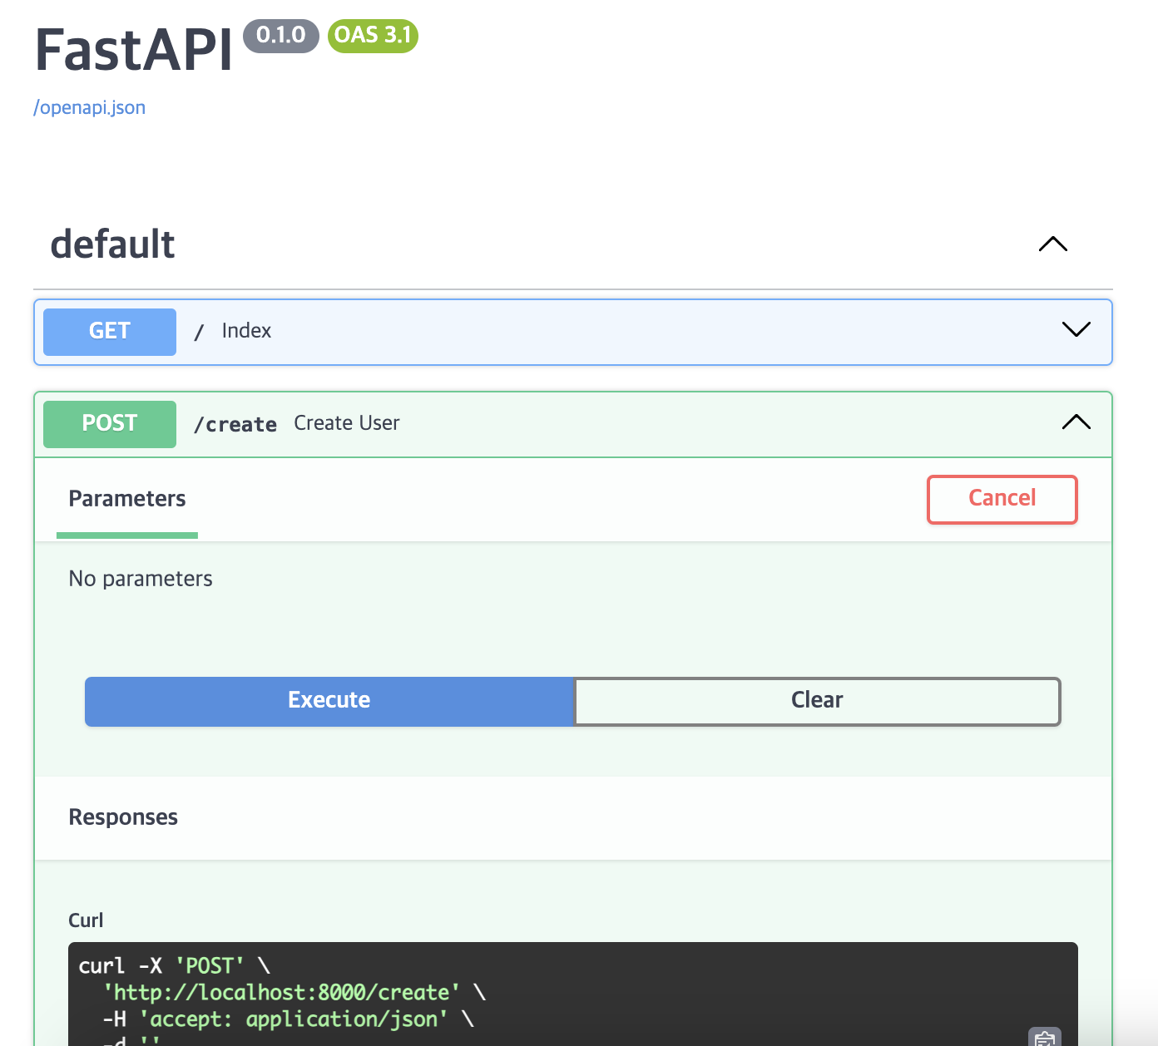The width and height of the screenshot is (1158, 1046).
Task: Select the Parameters tab
Action: coord(127,499)
